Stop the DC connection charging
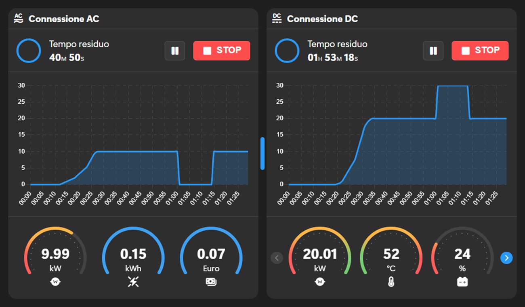Viewport: 525px width, 307px height. [480, 51]
